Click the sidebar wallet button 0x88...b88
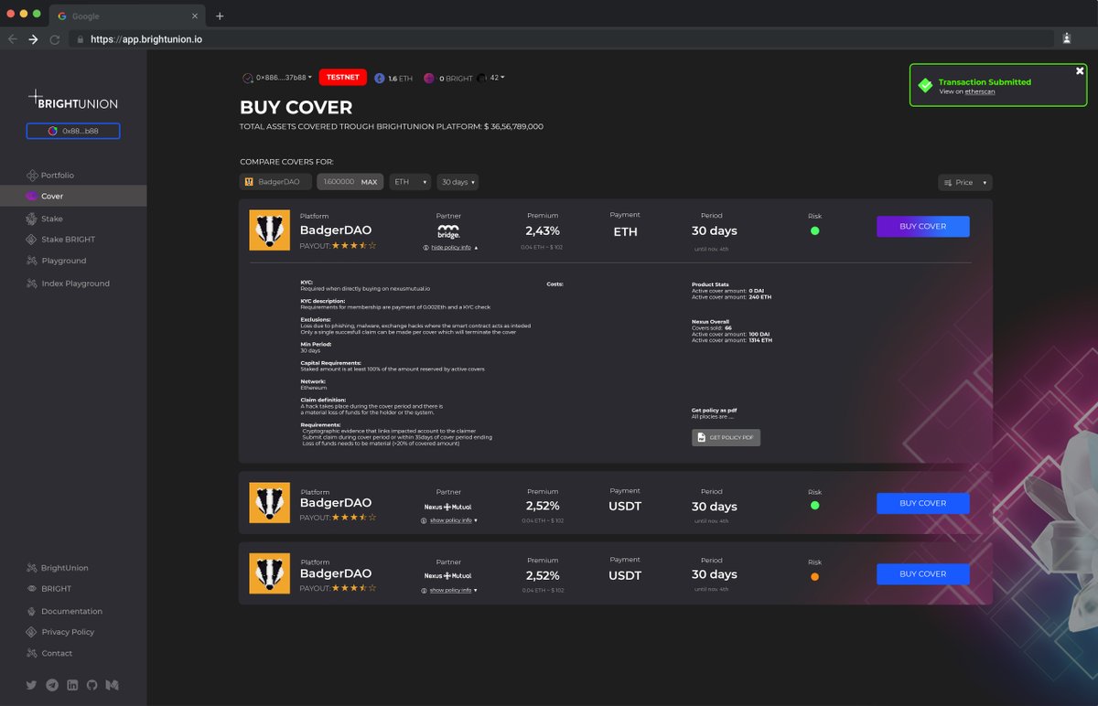Image resolution: width=1098 pixels, height=706 pixels. 73,131
